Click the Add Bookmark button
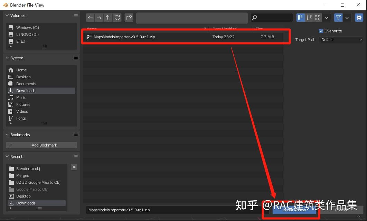Screen dimensions: 367x221 pos(41,145)
